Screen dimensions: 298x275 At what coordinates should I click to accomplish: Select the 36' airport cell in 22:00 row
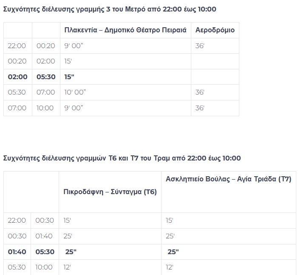(x=200, y=46)
